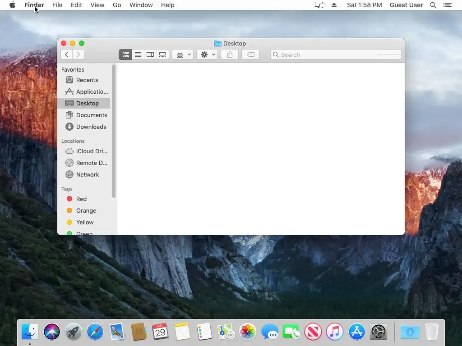This screenshot has width=462, height=346.
Task: Open the File menu
Action: 57,5
